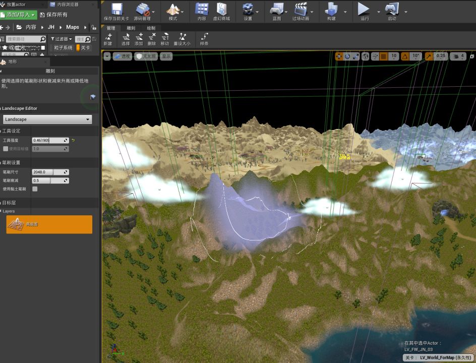This screenshot has width=476, height=363.
Task: Click the 保存所有 save all button
Action: (53, 15)
